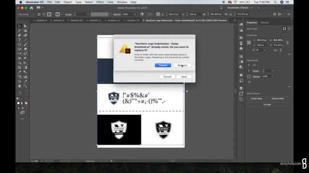Image resolution: width=309 pixels, height=173 pixels.
Task: Open the Swatches panel icon
Action: pyautogui.click(x=241, y=37)
